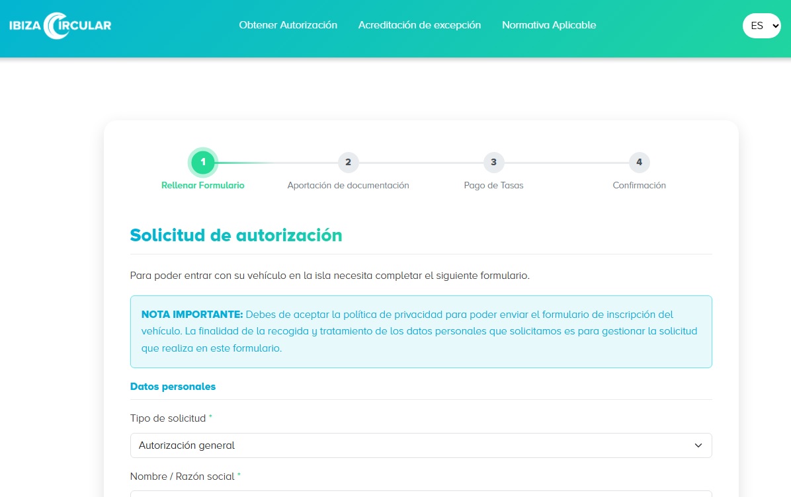Click the Rellenar Formulario step label
Viewport: 791px width, 497px height.
coord(203,186)
